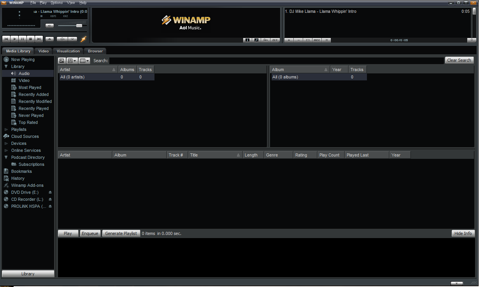Collapse the Podcast Directory node
The width and height of the screenshot is (479, 287).
(x=6, y=157)
